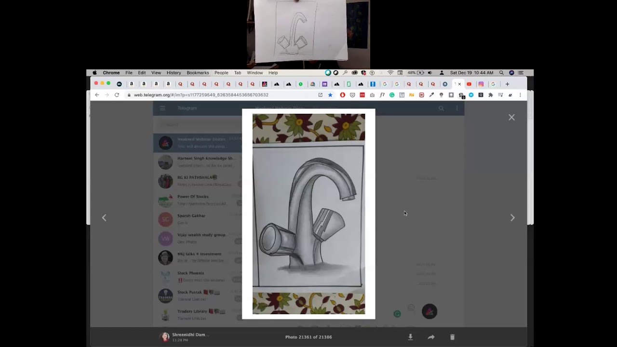Click the volume icon in menu bar
This screenshot has height=347, width=617.
pos(430,73)
